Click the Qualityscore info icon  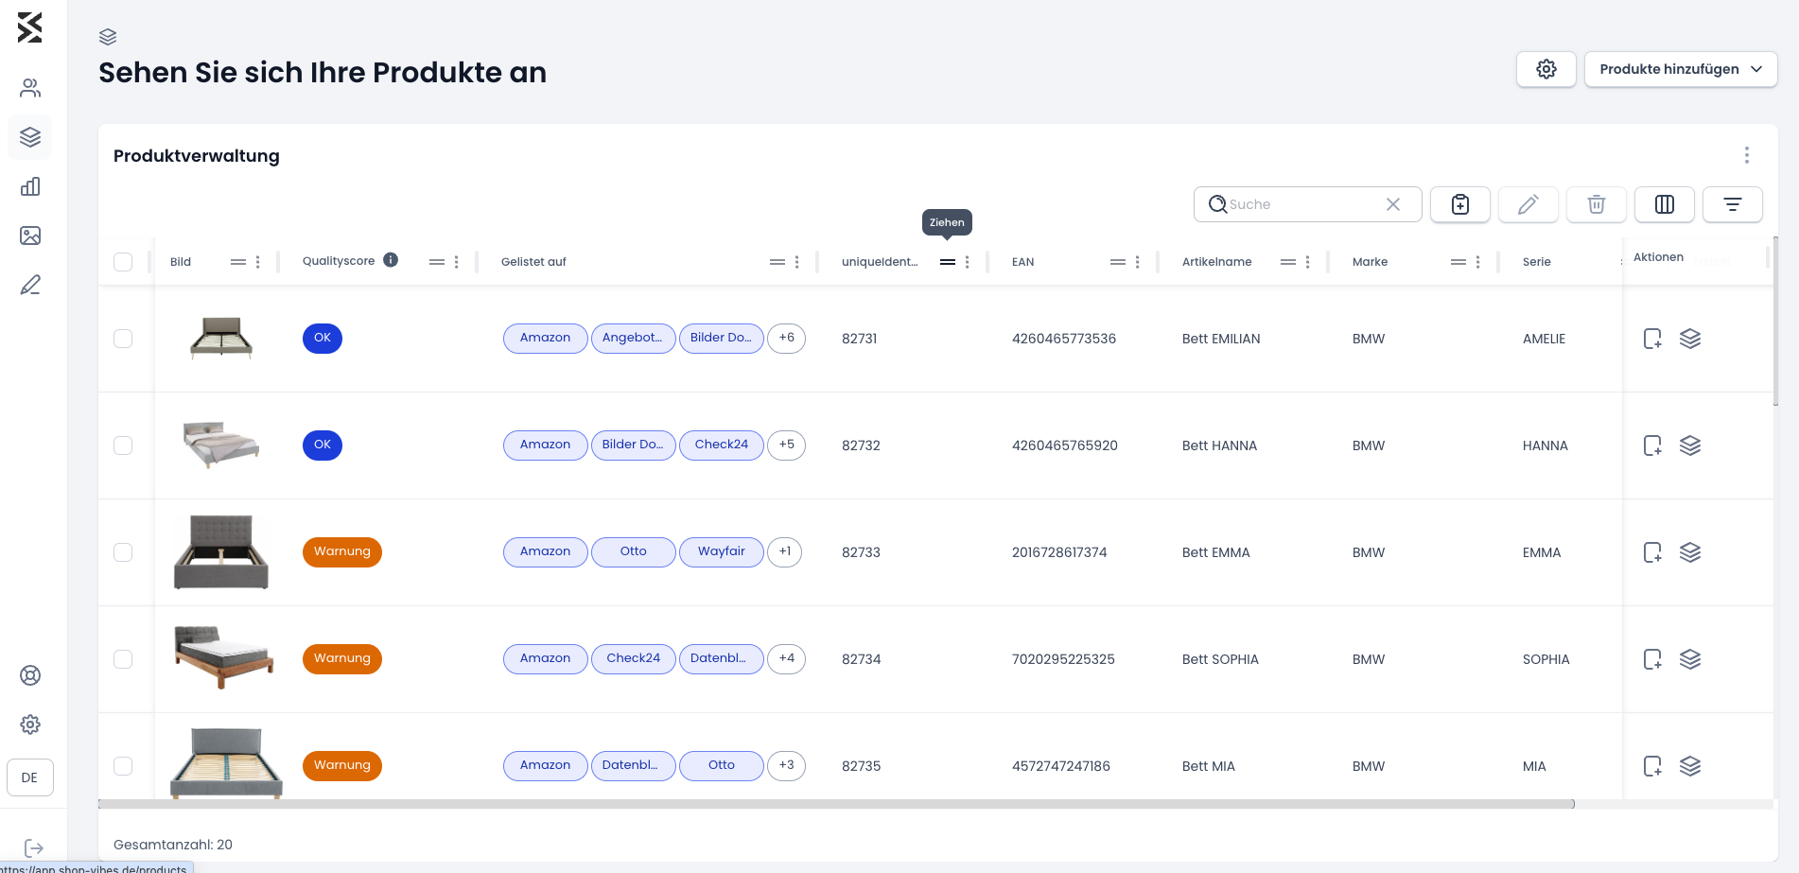[x=391, y=260]
